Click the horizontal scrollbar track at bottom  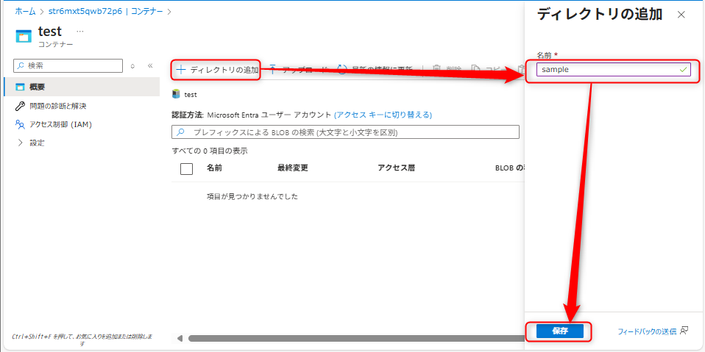pyautogui.click(x=355, y=338)
